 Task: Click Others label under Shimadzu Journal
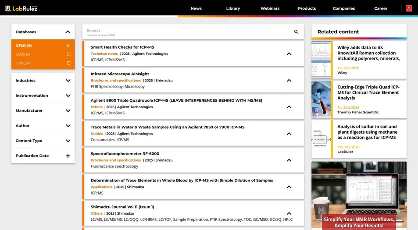96,213
